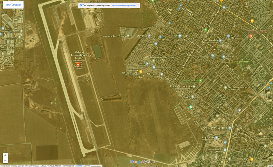Click the Maternity Hospital marker icon
Viewport: 273px width, 167px height.
point(251,36)
